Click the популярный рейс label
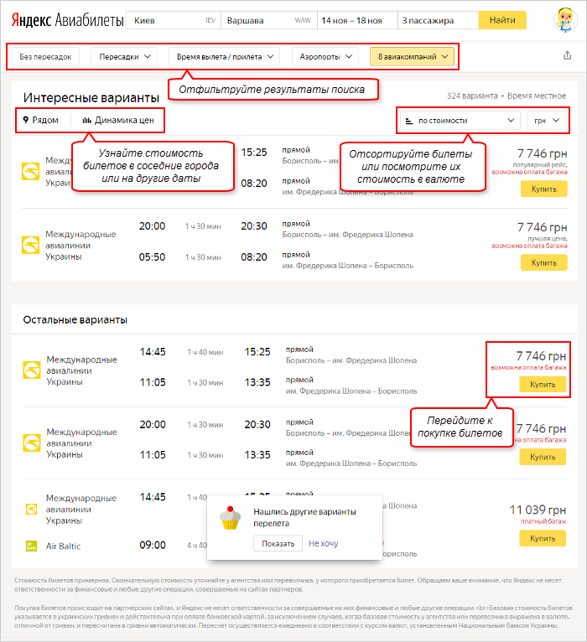587x642 pixels. [540, 164]
